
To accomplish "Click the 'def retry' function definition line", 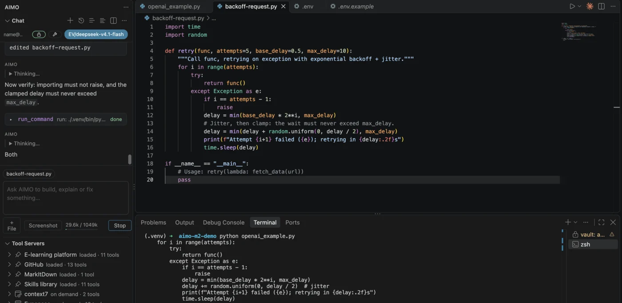I will (258, 51).
